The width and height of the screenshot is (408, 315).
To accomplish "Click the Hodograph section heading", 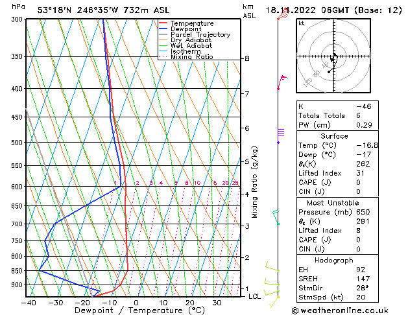I will 334,261.
